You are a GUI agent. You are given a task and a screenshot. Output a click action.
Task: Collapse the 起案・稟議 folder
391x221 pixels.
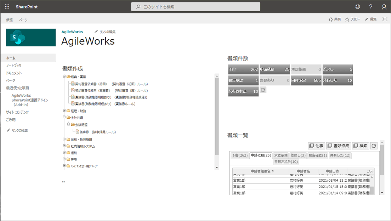click(64, 76)
